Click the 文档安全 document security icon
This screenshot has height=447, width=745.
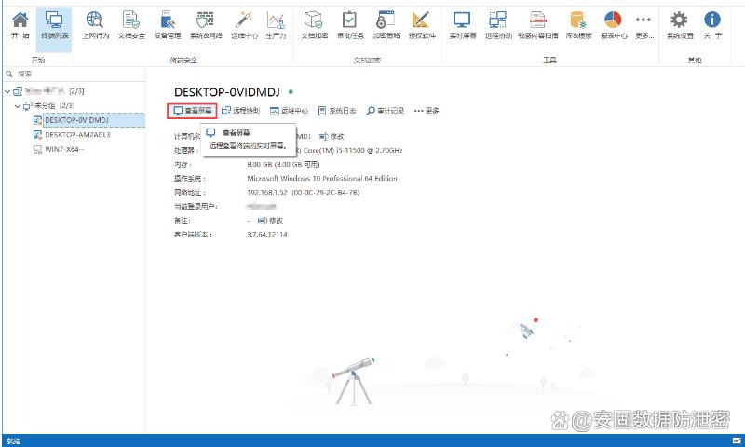point(131,24)
